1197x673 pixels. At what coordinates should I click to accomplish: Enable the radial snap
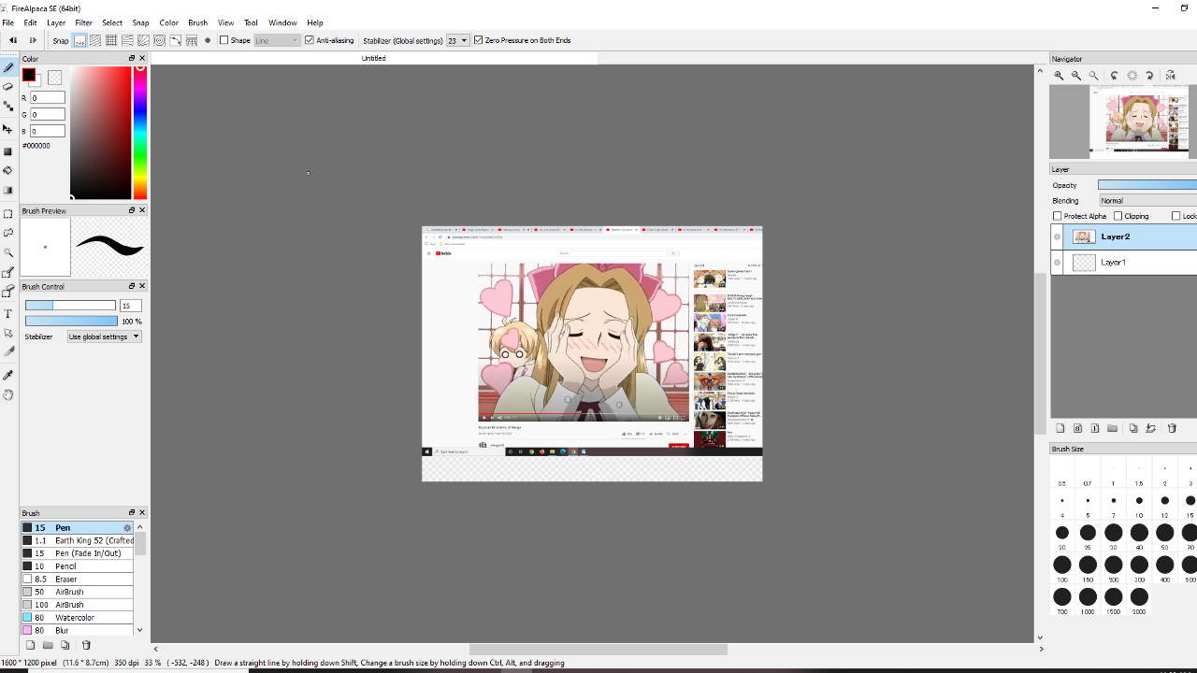pos(143,40)
